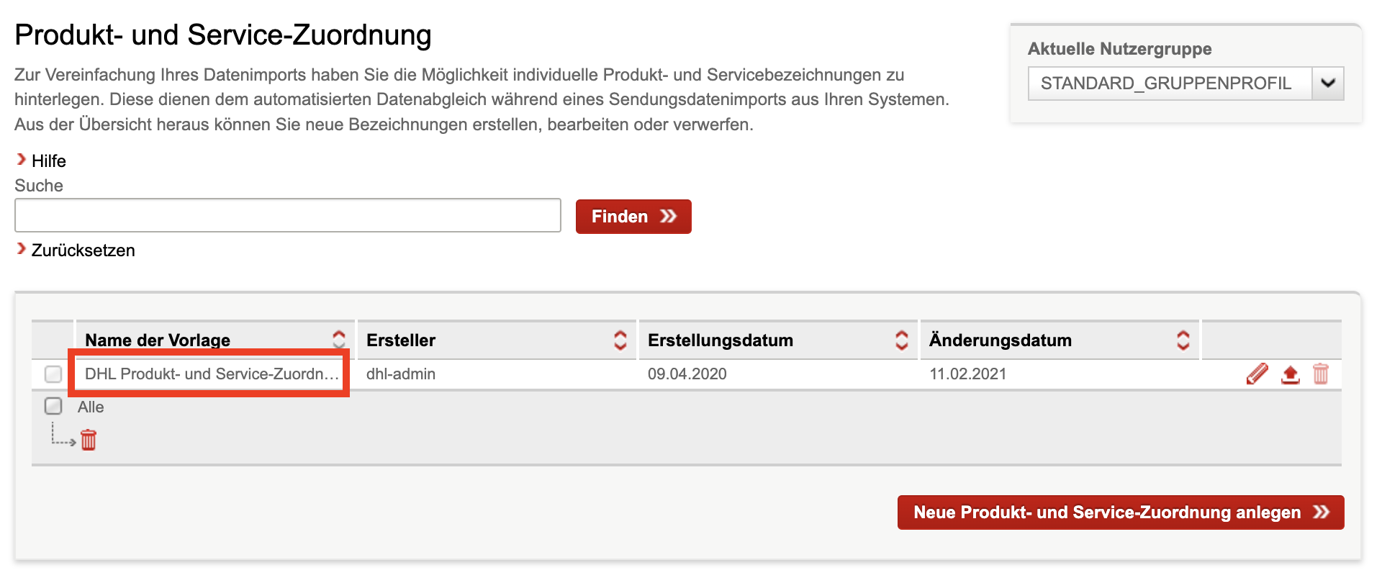
Task: Sort by Ersteller column arrows
Action: (x=620, y=340)
